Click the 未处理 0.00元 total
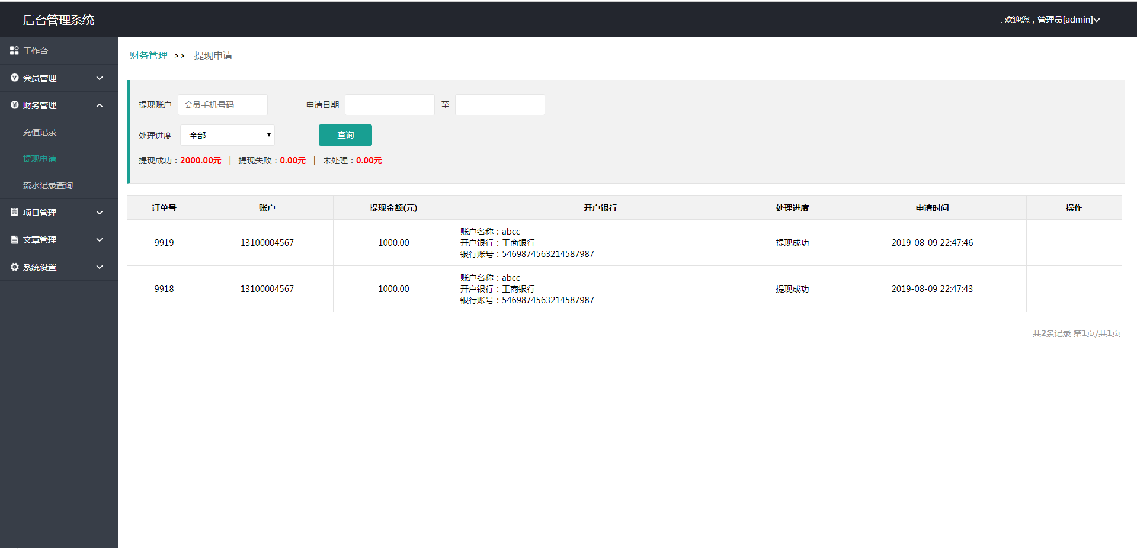Screen dimensions: 1137x549 click(353, 160)
